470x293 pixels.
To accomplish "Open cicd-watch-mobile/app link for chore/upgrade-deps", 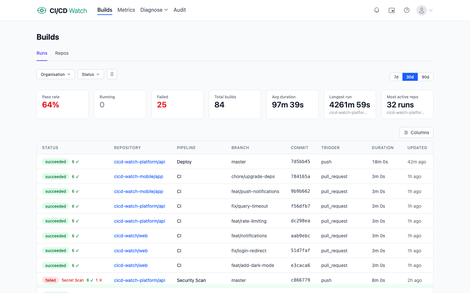I will (139, 176).
